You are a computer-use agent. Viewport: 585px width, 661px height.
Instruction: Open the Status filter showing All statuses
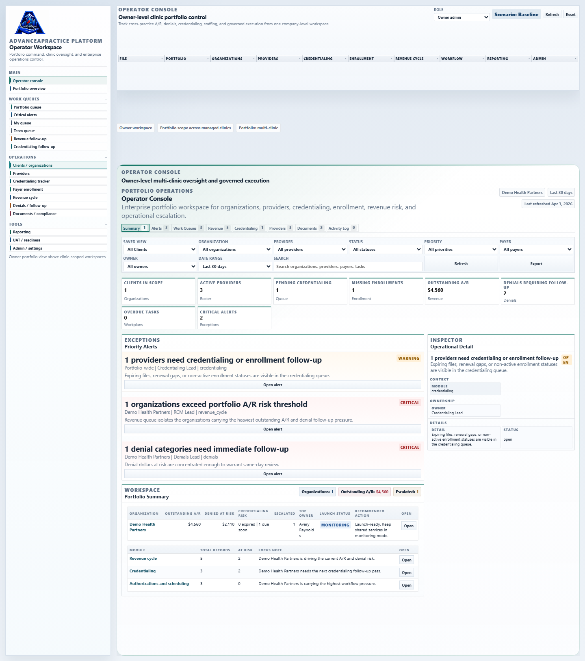coord(386,250)
